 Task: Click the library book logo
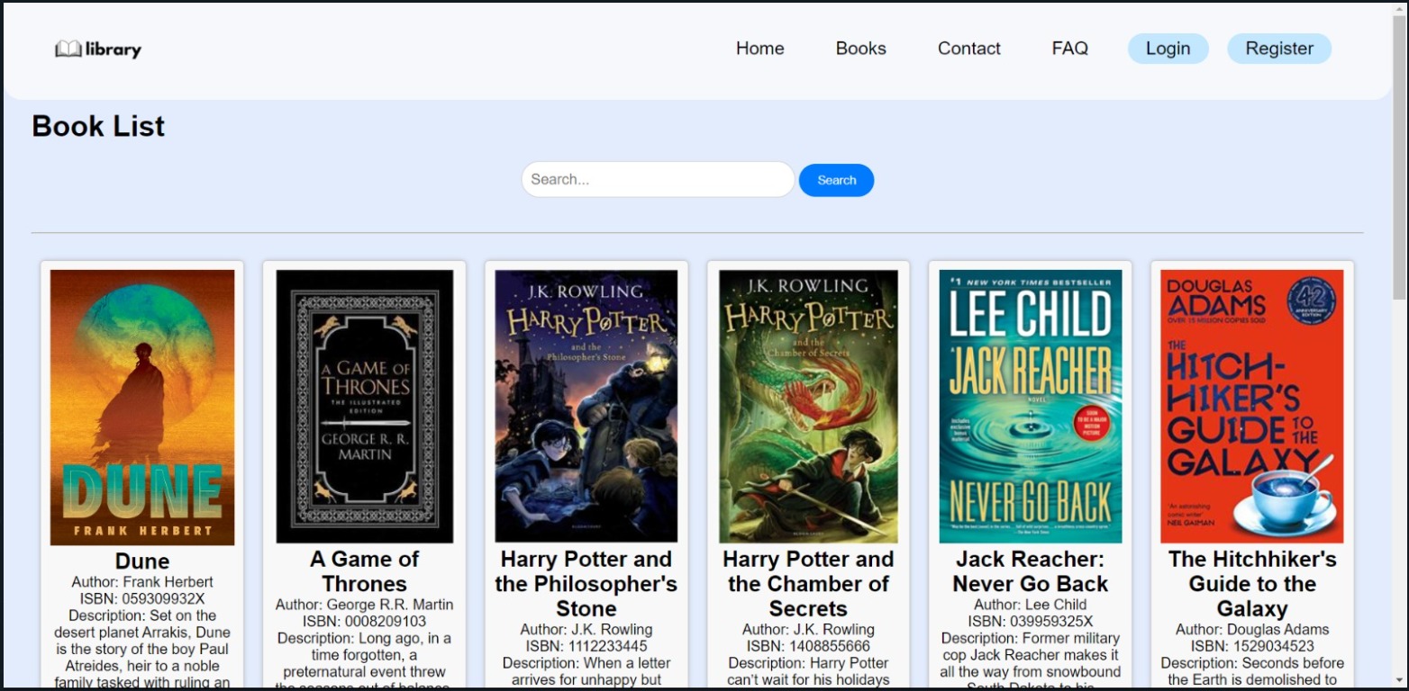[98, 49]
